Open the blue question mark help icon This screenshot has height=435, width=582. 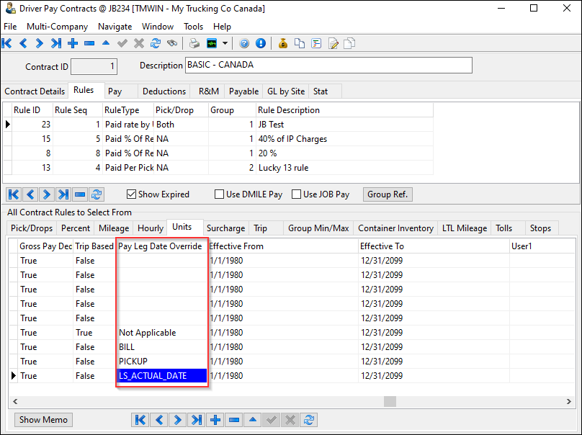244,43
